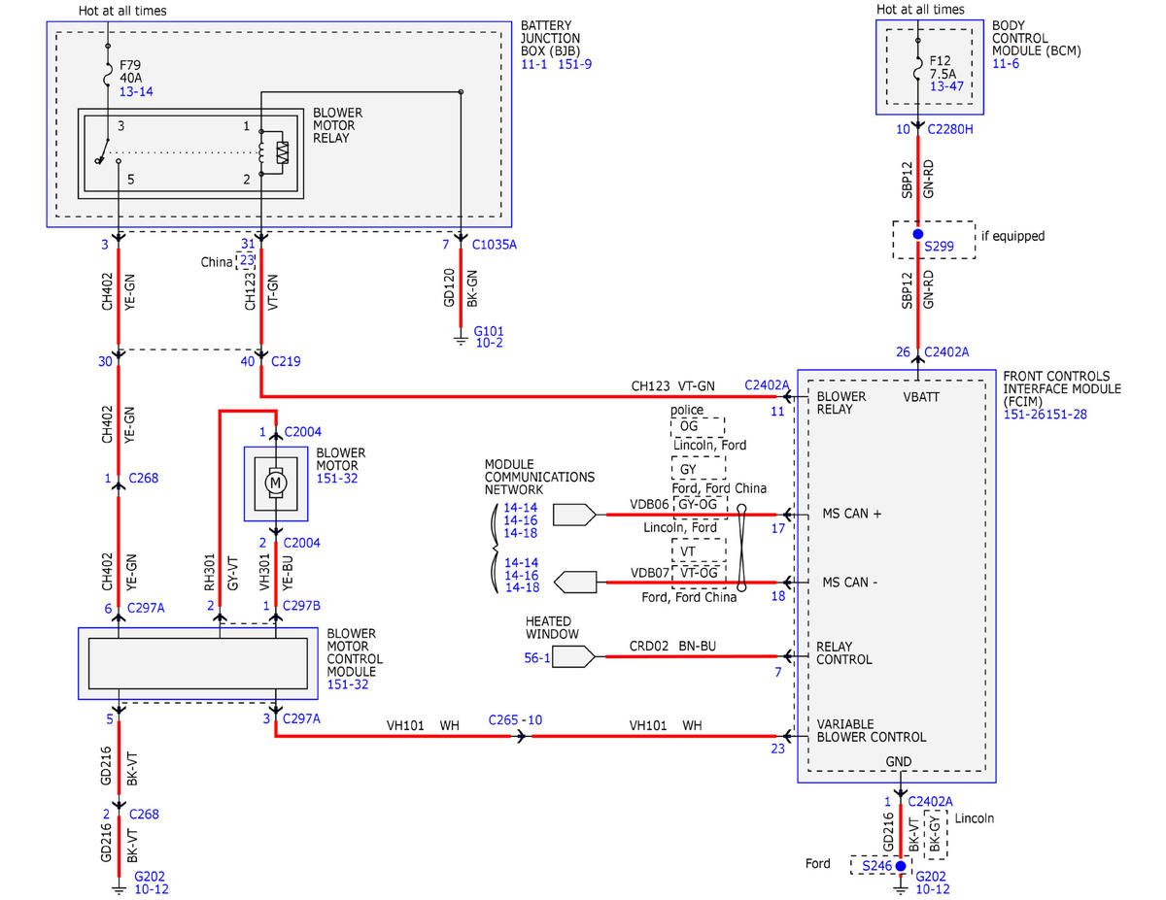Open C268 connector on the CH402 wire

click(x=144, y=478)
